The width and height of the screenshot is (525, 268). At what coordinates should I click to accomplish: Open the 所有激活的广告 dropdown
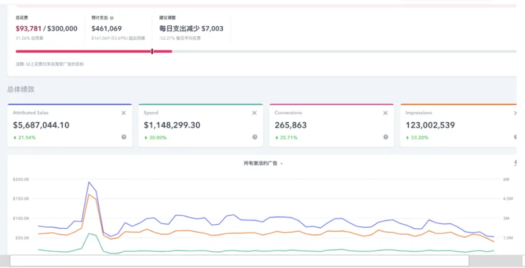point(263,163)
